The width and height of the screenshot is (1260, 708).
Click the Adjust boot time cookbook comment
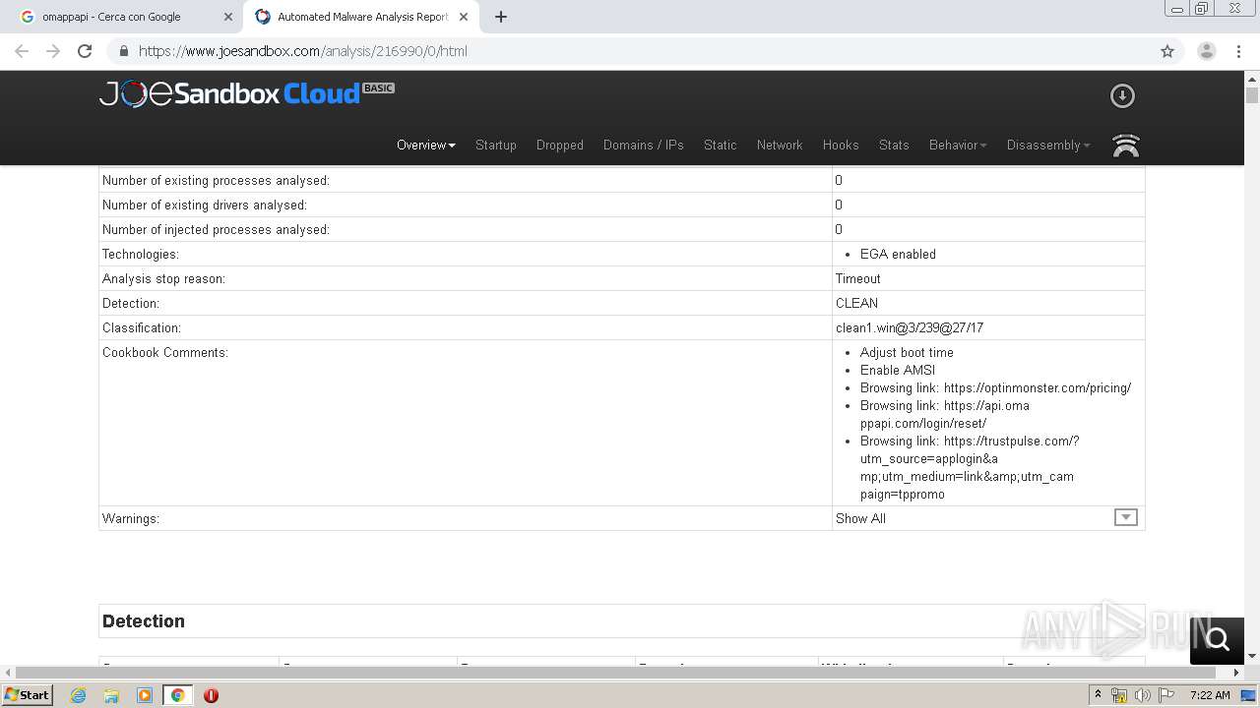(907, 352)
